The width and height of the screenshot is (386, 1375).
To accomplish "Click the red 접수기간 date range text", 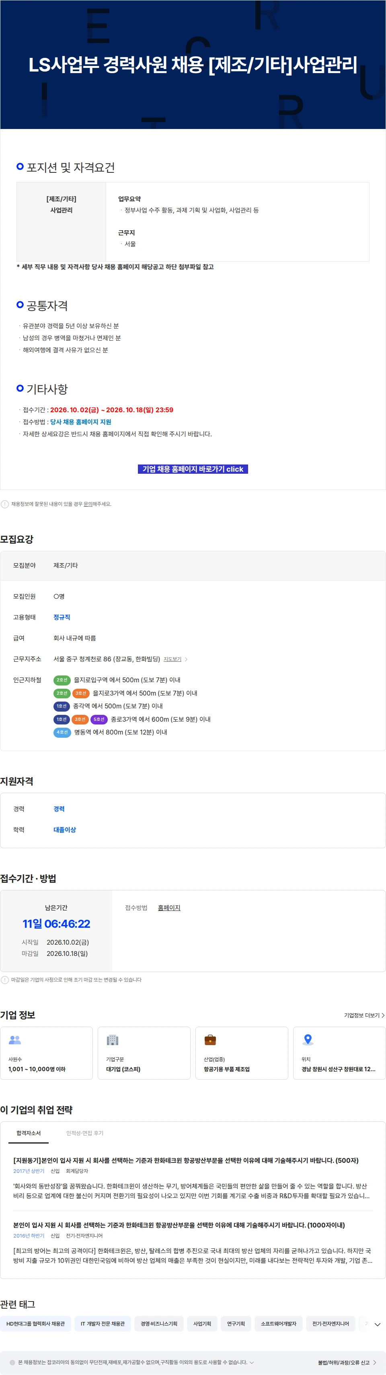I will (112, 410).
